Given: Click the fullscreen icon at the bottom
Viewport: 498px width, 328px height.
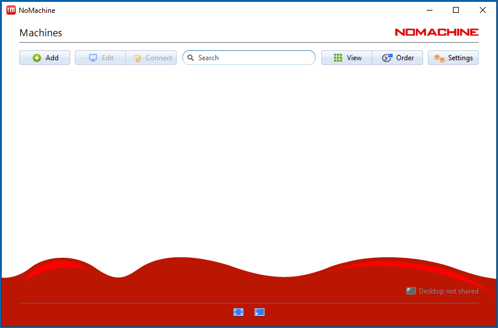Looking at the screenshot, I should coord(239,312).
